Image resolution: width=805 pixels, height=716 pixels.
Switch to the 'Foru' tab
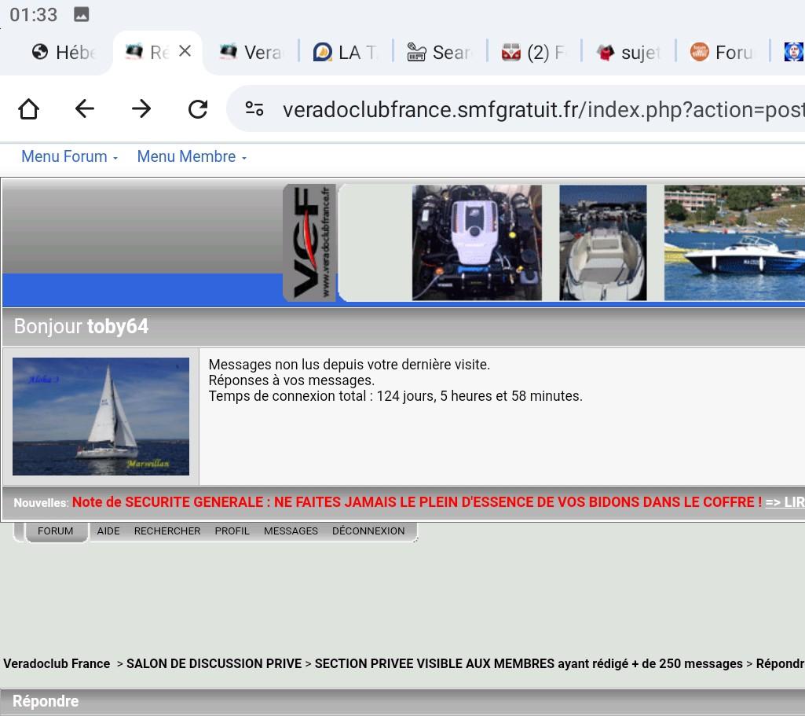(722, 53)
